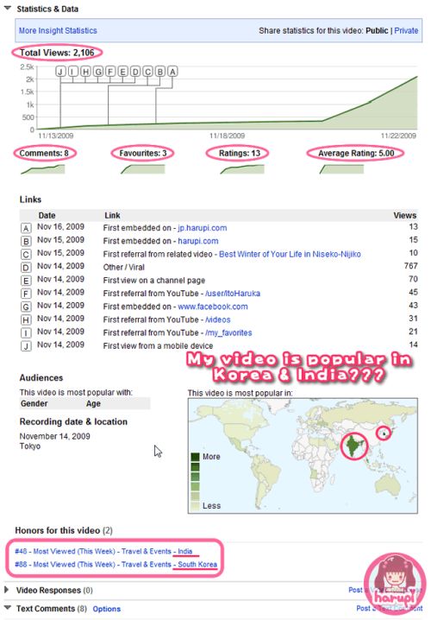The height and width of the screenshot is (620, 431).
Task: Set statistics sharing to Private
Action: tap(406, 30)
